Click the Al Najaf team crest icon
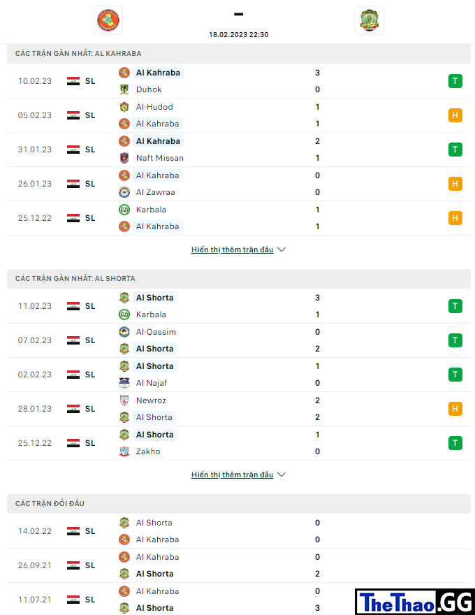The height and width of the screenshot is (615, 475). point(124,383)
